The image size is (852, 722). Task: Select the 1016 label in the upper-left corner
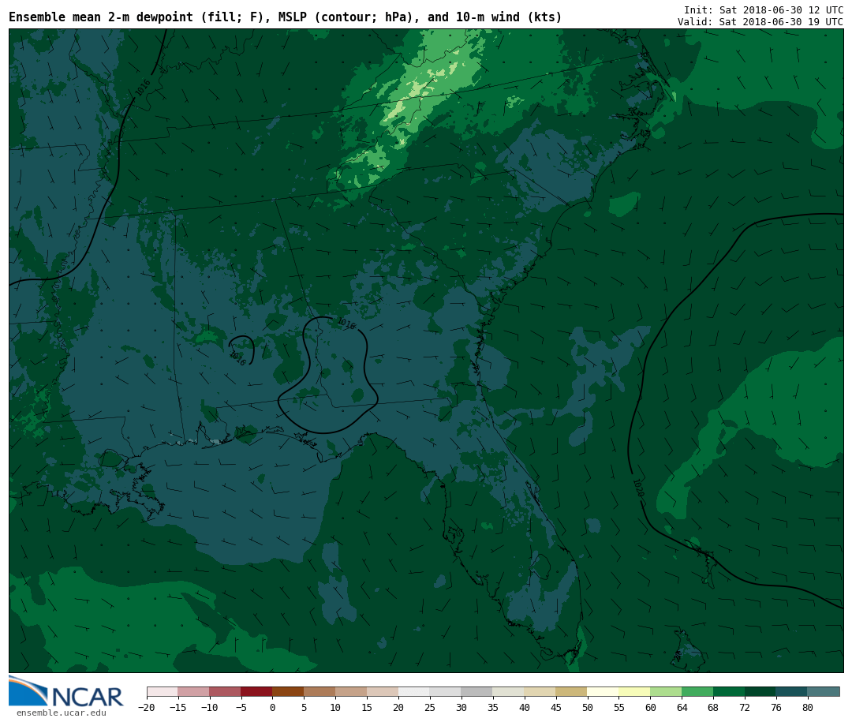click(x=143, y=88)
